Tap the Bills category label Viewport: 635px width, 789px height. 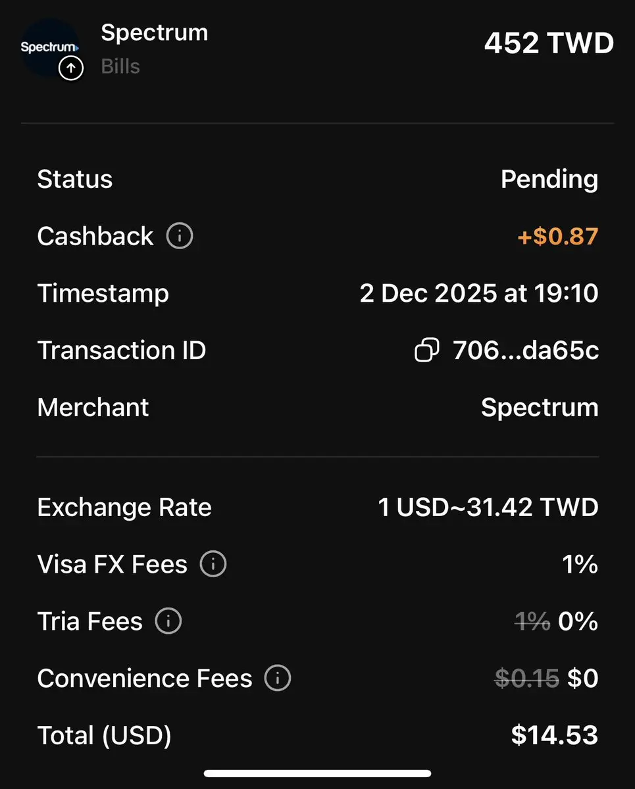pyautogui.click(x=120, y=66)
